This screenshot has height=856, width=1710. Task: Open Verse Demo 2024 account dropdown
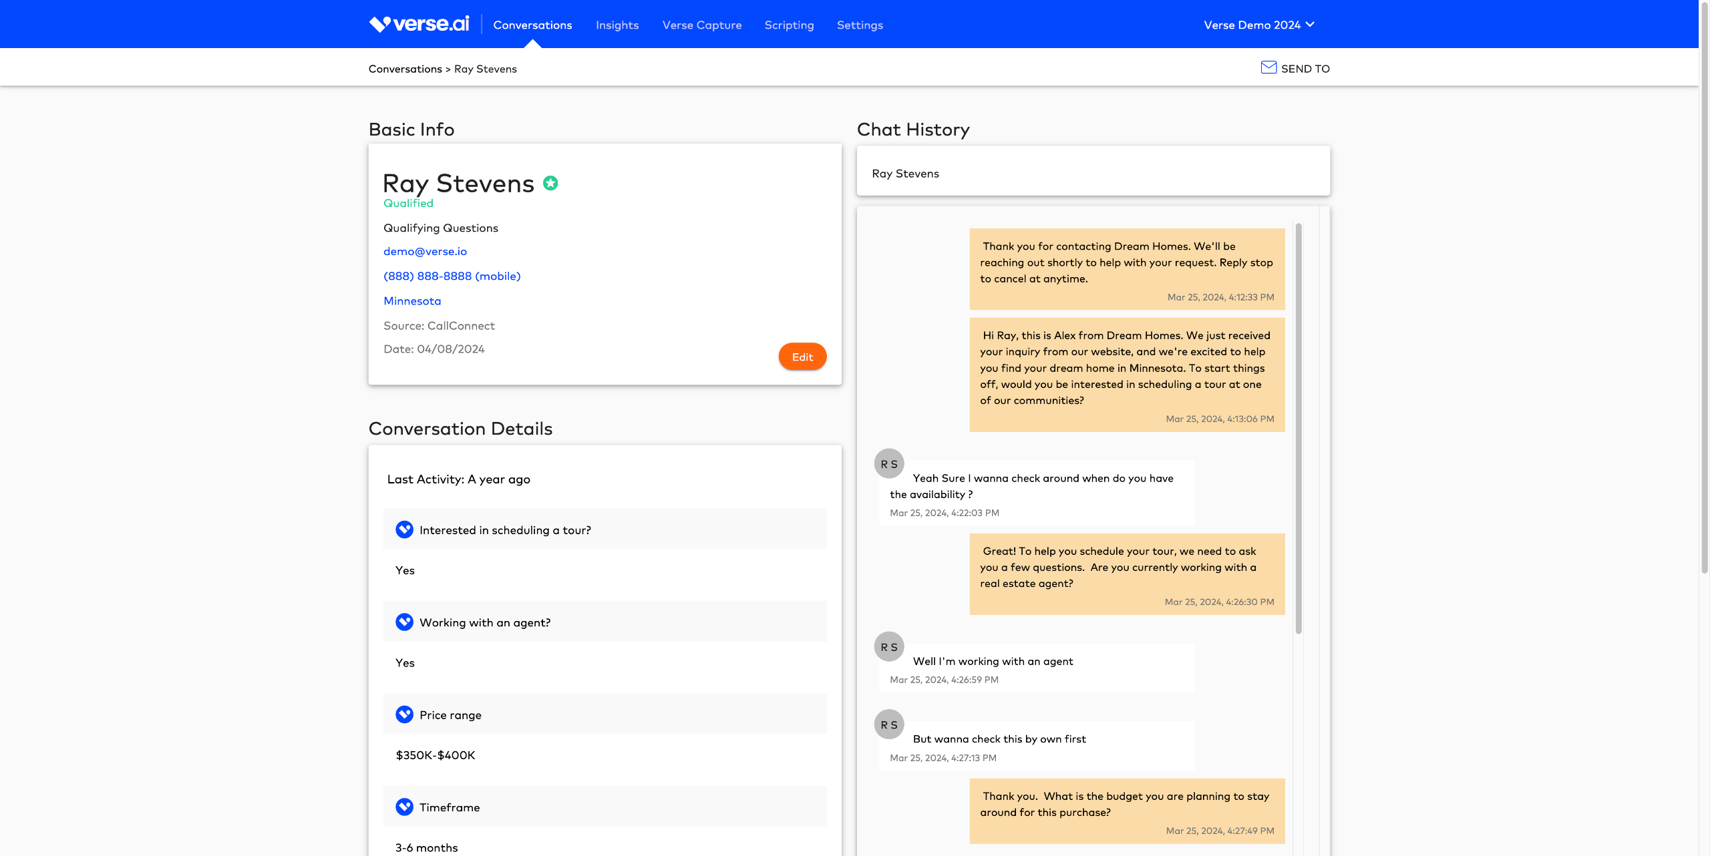pyautogui.click(x=1258, y=25)
